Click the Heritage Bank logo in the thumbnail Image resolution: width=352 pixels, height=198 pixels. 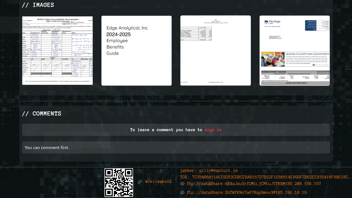(272, 22)
